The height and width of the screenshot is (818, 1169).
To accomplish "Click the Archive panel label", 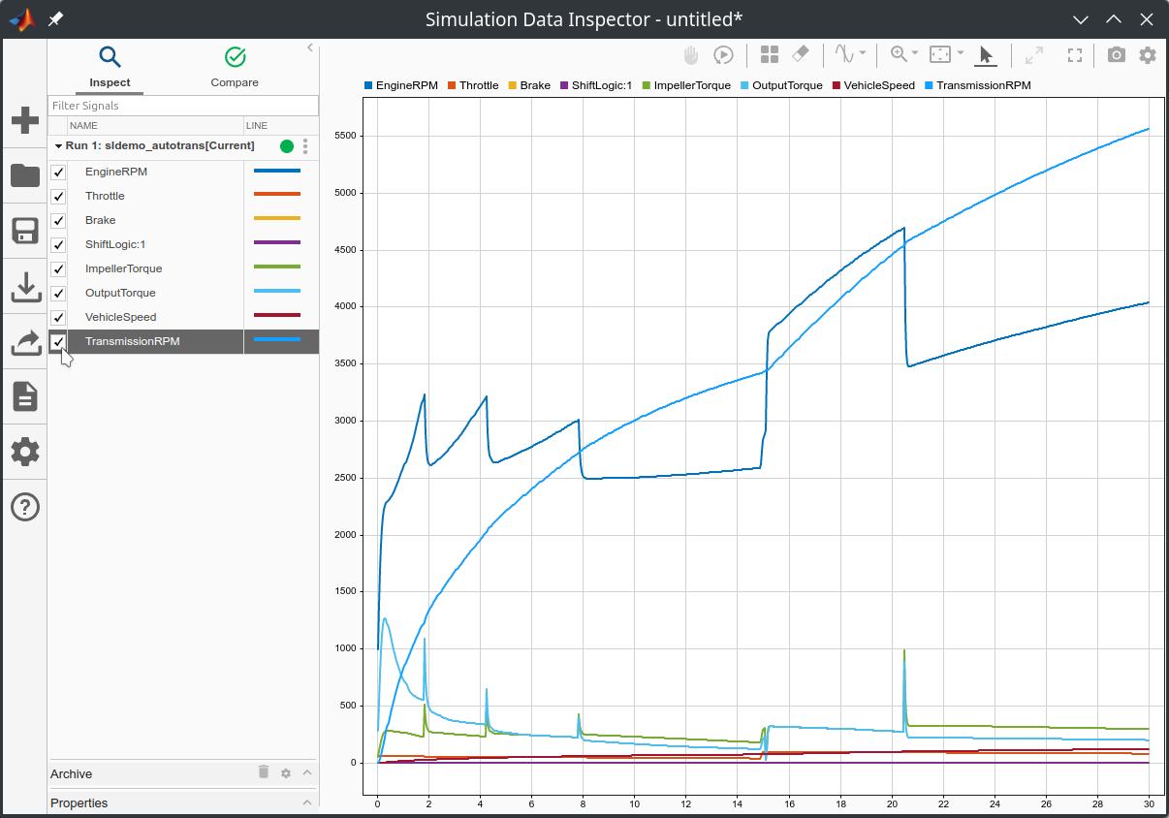I will [72, 773].
